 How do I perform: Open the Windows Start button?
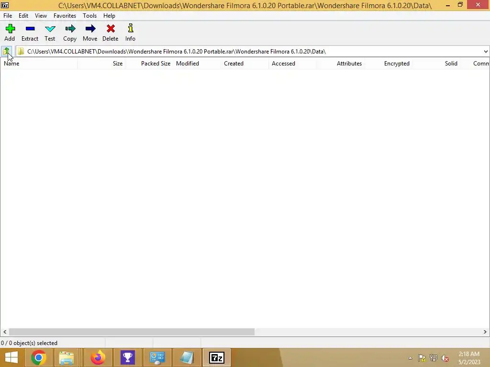point(11,357)
